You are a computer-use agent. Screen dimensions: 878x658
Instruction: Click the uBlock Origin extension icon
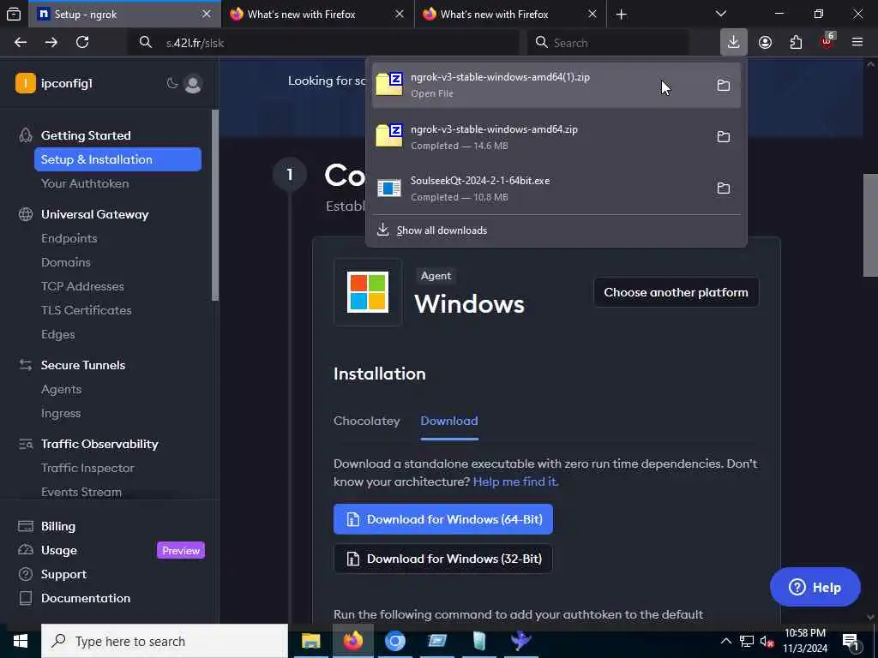(827, 43)
